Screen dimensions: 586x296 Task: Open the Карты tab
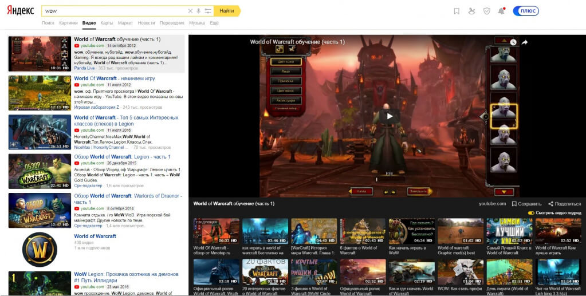pyautogui.click(x=107, y=23)
